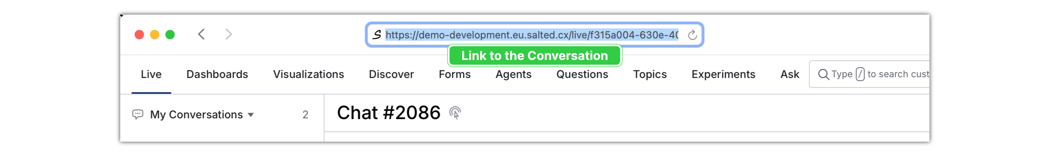Image resolution: width=1050 pixels, height=156 pixels.
Task: Go to the Experiments tab
Action: [x=723, y=74]
